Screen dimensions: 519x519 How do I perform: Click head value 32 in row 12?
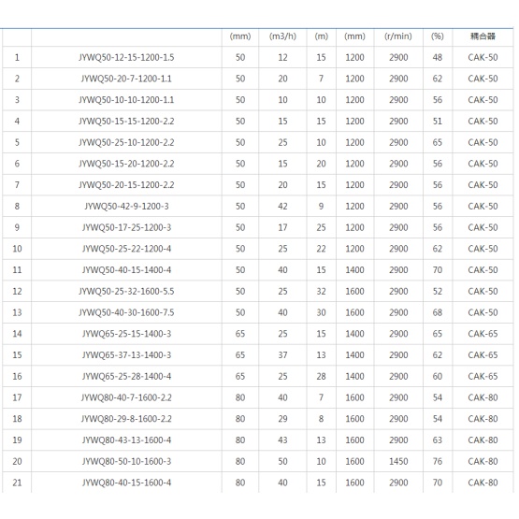(321, 292)
